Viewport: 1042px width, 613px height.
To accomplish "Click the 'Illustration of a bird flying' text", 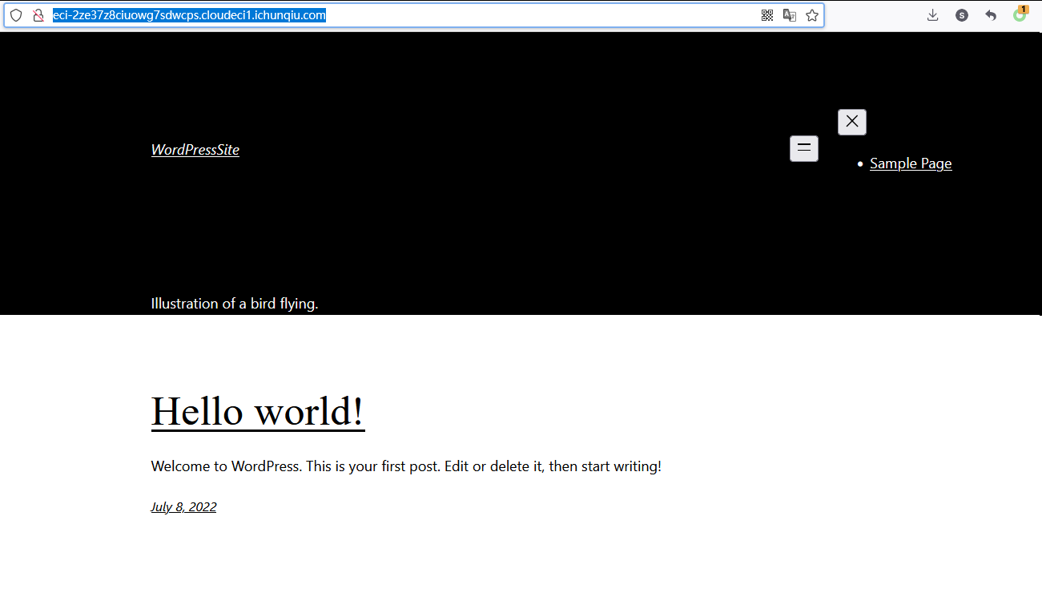I will [235, 304].
